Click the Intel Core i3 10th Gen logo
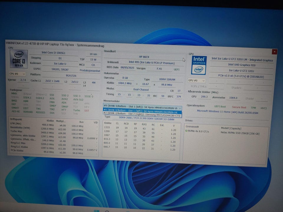The height and width of the screenshot is (212, 283). 19,59
